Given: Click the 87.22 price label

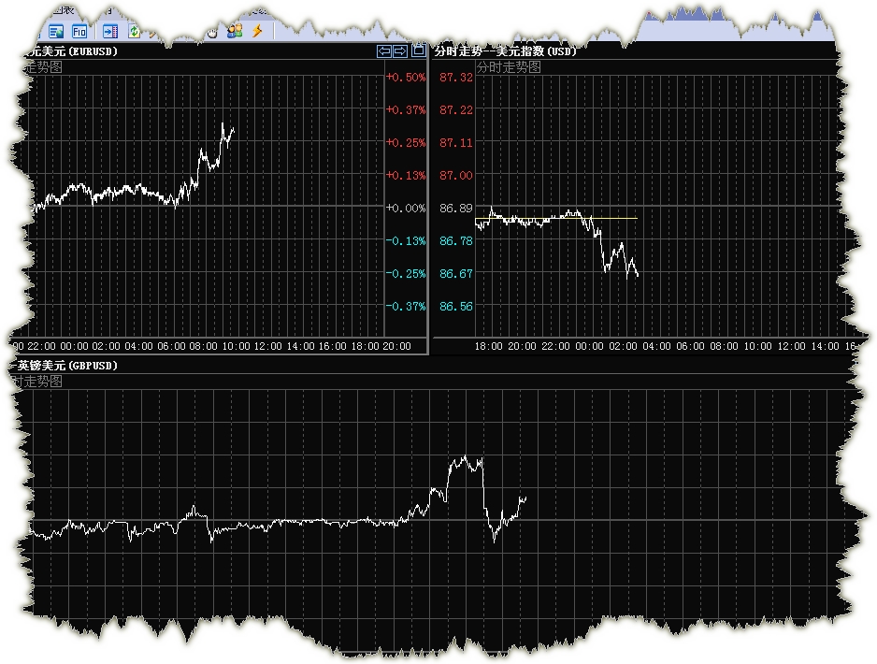Looking at the screenshot, I should pyautogui.click(x=456, y=109).
